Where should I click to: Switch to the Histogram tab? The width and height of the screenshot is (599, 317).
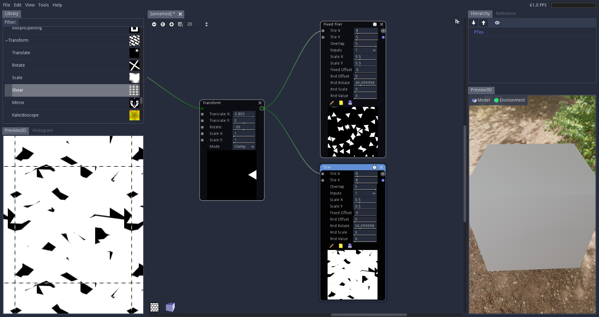pyautogui.click(x=43, y=130)
